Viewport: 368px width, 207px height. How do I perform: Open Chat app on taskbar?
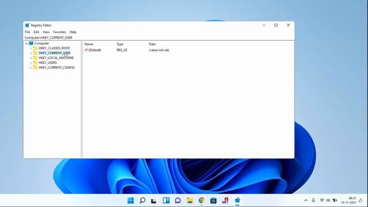[x=178, y=201]
